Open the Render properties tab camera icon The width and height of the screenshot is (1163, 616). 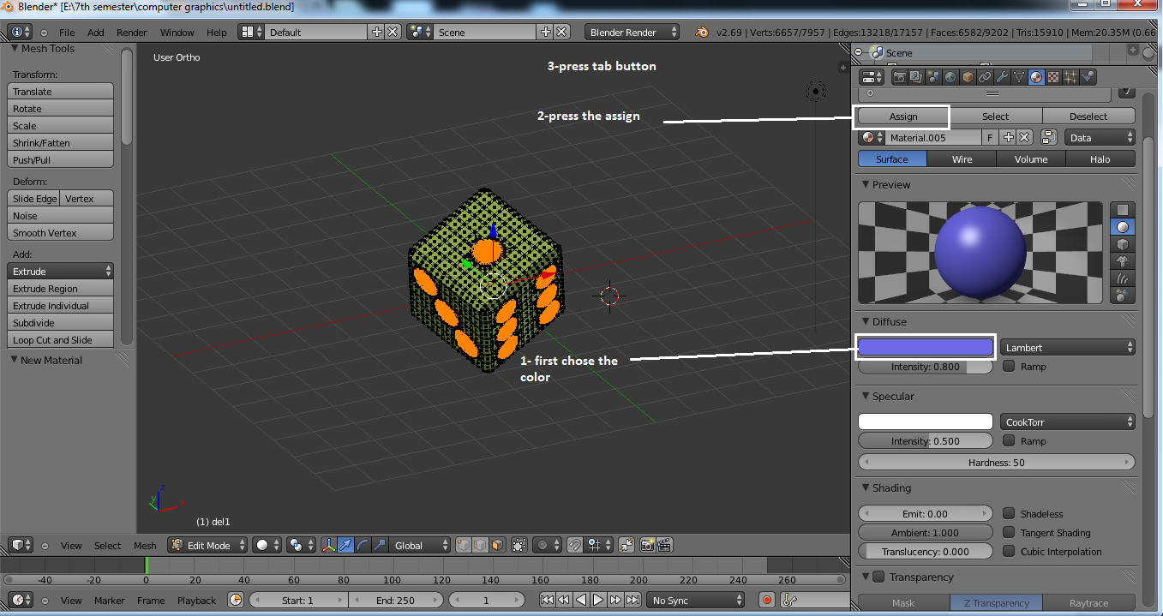click(900, 77)
